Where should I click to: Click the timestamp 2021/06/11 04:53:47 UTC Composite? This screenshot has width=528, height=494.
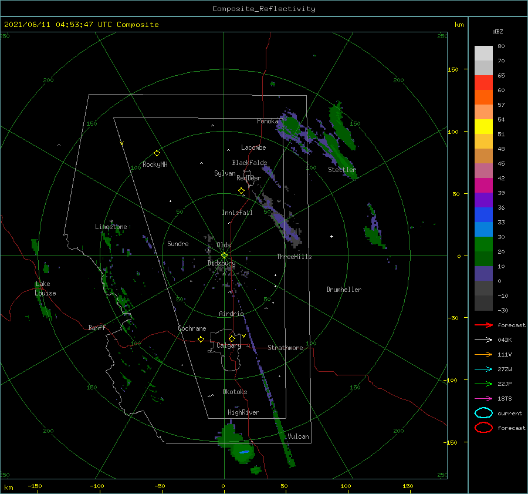click(x=81, y=25)
